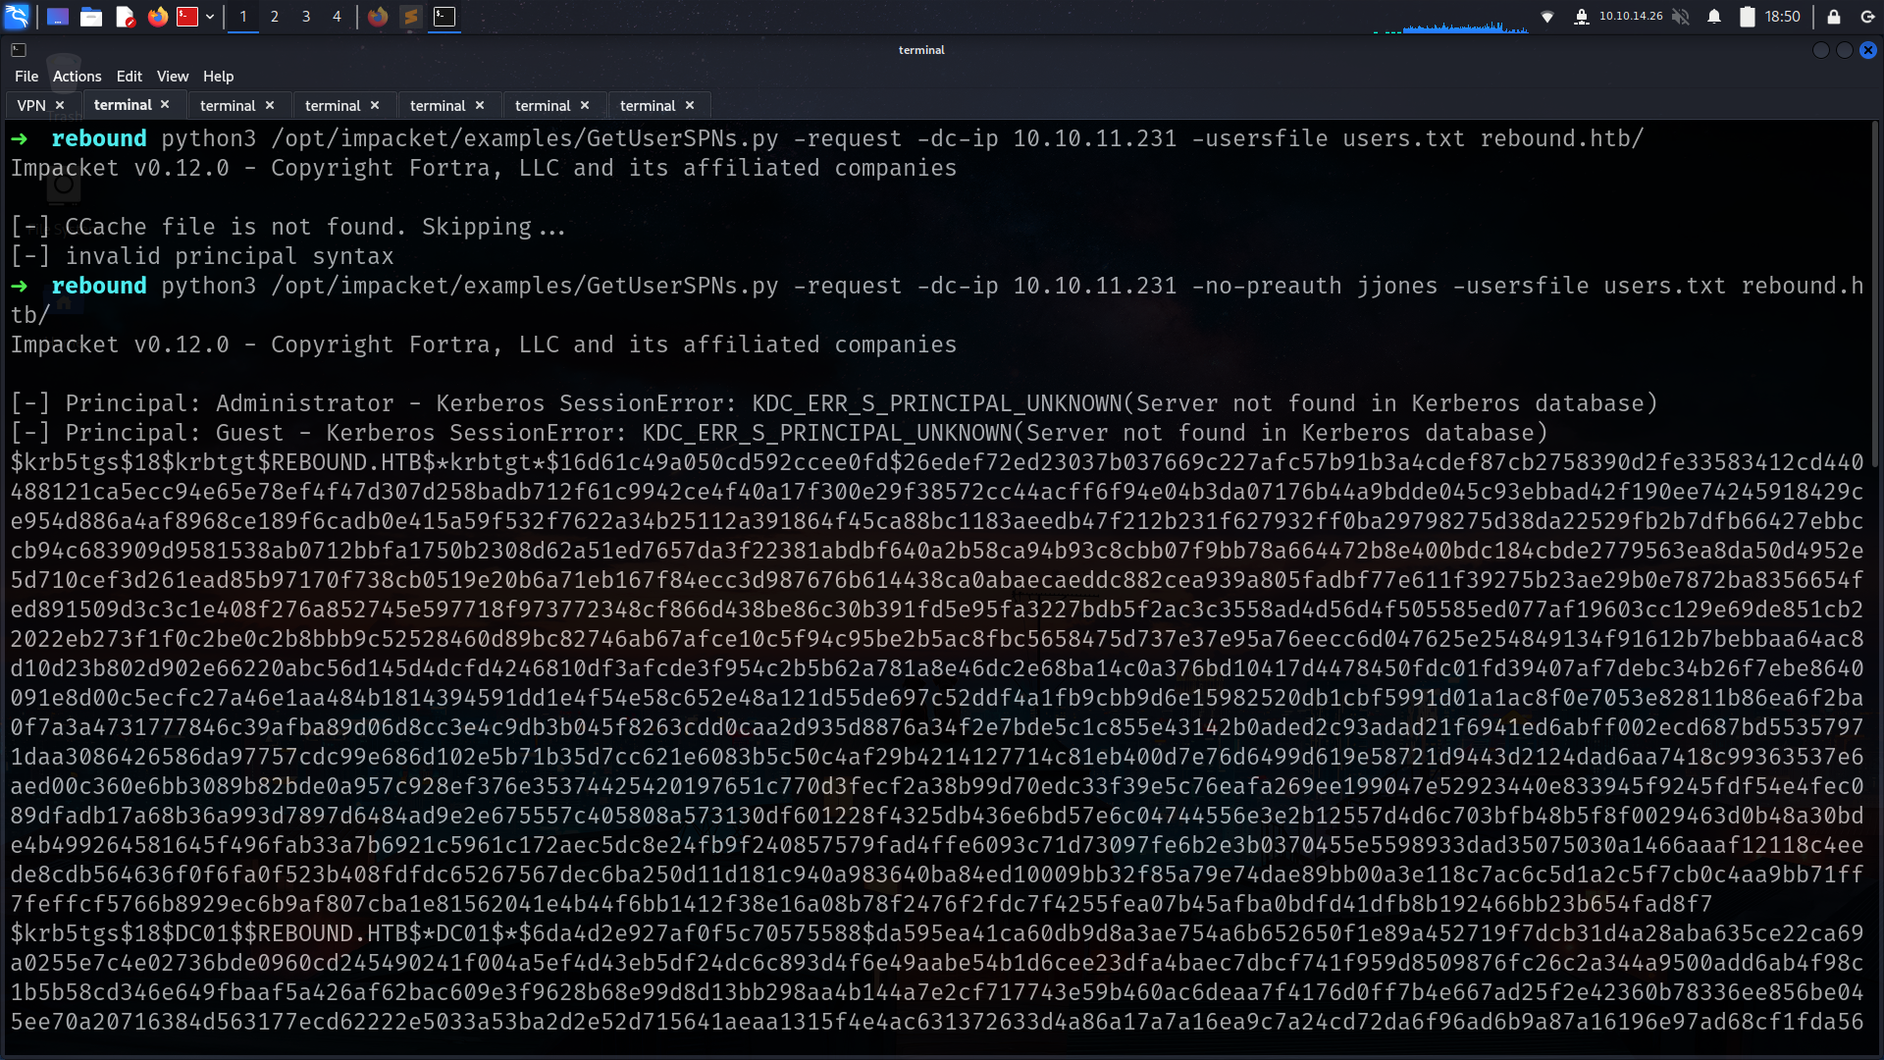Open the Actions menu
Viewport: 1884px width, 1060px height.
click(x=78, y=77)
